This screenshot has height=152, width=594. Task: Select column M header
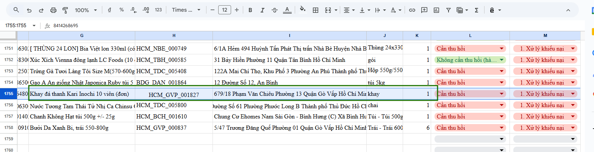tap(545, 35)
